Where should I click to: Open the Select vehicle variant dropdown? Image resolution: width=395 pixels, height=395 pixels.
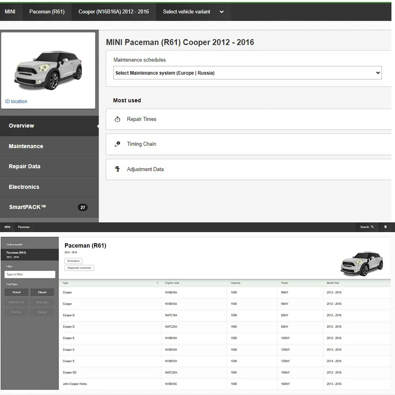[x=193, y=12]
